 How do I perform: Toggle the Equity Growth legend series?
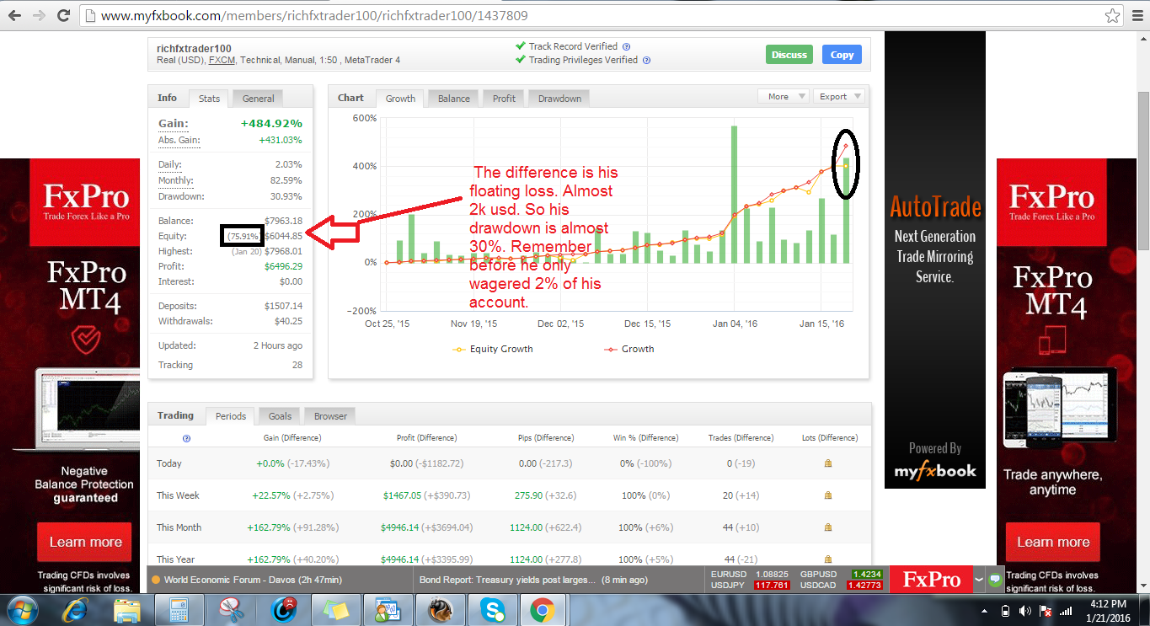493,349
